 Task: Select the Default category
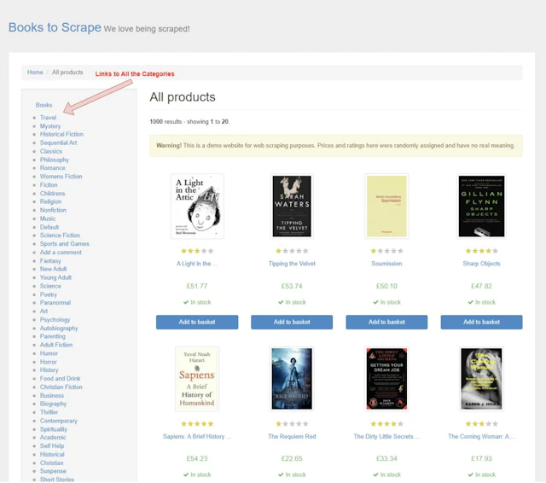49,227
